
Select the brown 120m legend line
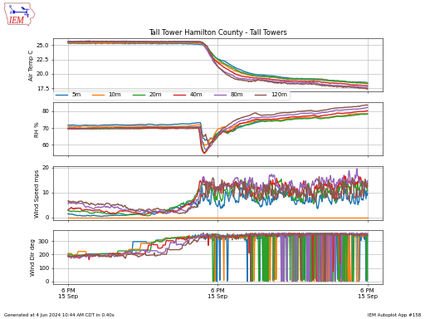point(261,95)
